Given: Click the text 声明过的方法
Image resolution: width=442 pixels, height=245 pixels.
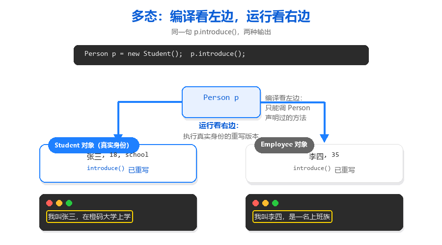Looking at the screenshot, I should coord(285,118).
